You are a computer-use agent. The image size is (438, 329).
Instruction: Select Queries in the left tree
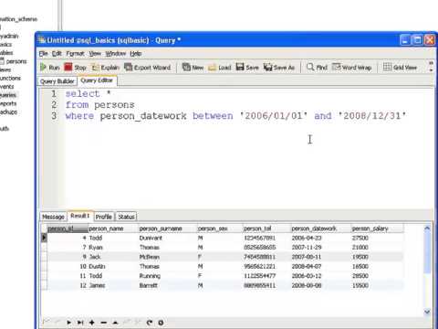tap(8, 95)
